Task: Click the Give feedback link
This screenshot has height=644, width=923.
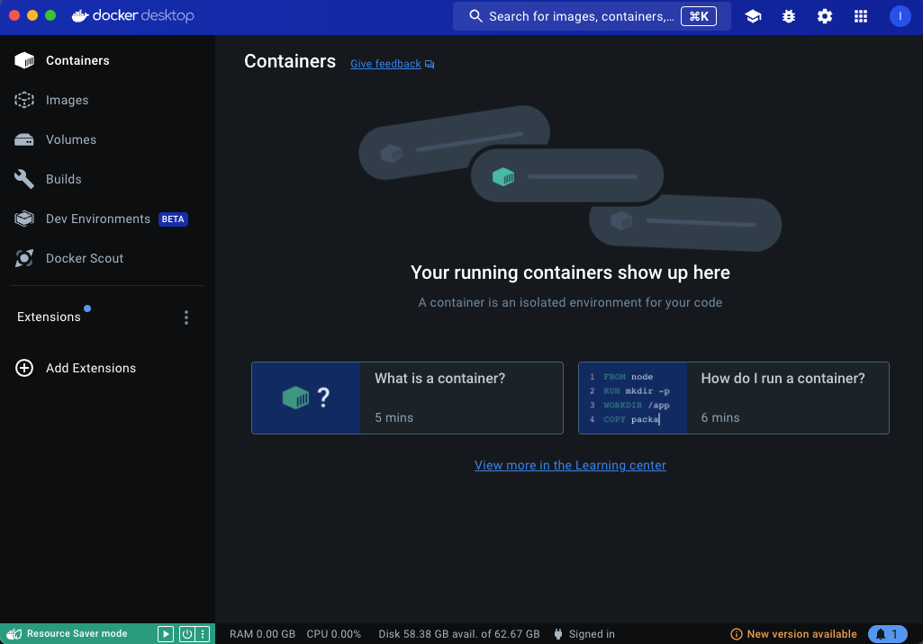Action: [x=385, y=64]
